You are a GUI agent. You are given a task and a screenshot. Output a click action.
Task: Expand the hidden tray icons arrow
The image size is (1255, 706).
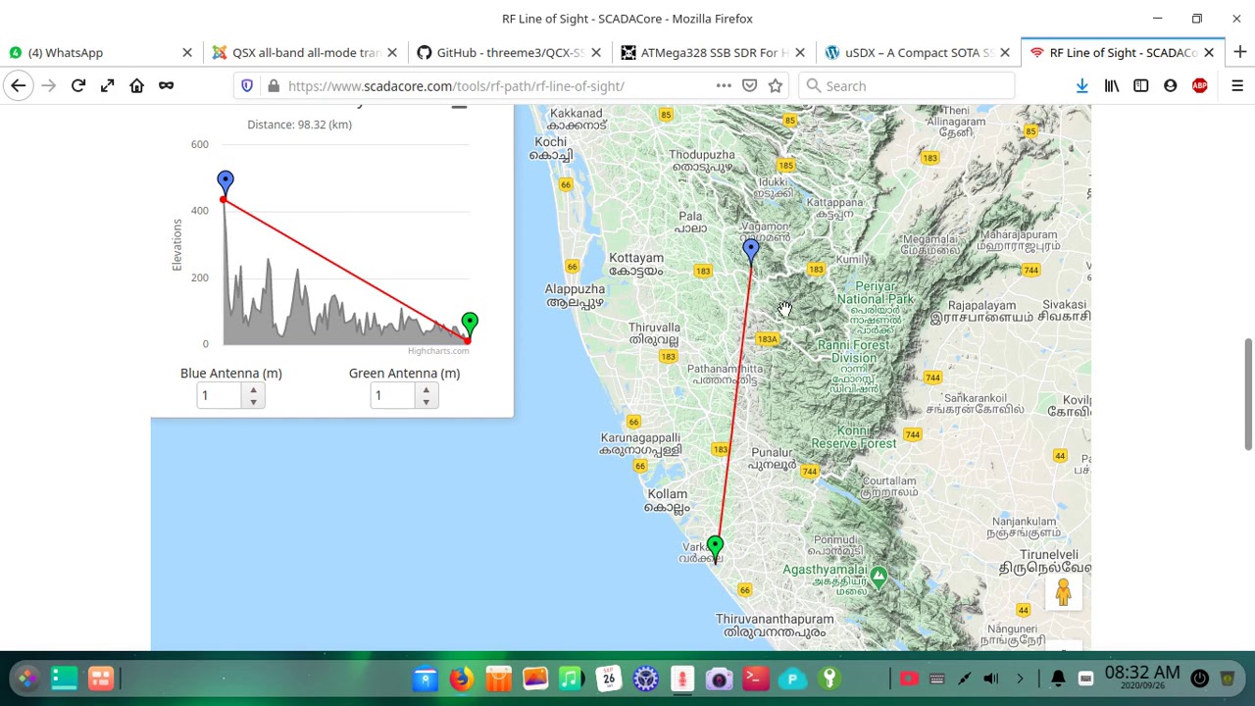1020,679
